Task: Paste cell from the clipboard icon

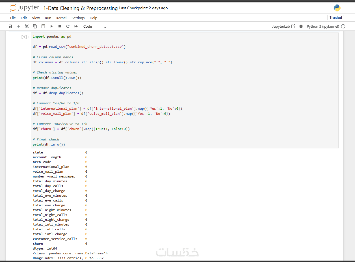Action: 43,26
